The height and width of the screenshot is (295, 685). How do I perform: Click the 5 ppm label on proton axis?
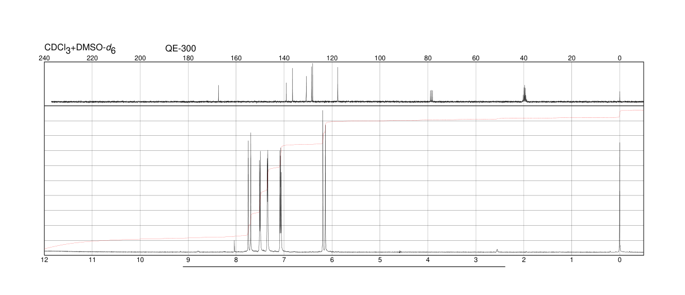coord(380,260)
